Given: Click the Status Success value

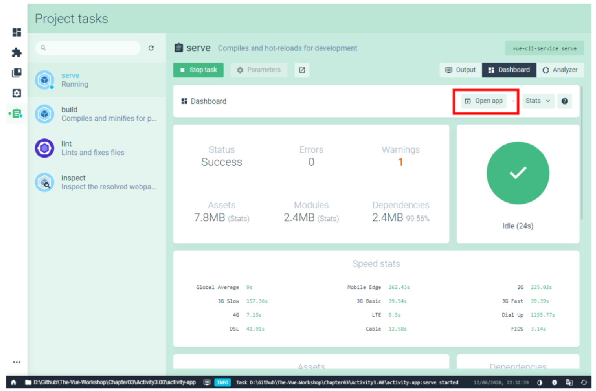Looking at the screenshot, I should pyautogui.click(x=221, y=162).
